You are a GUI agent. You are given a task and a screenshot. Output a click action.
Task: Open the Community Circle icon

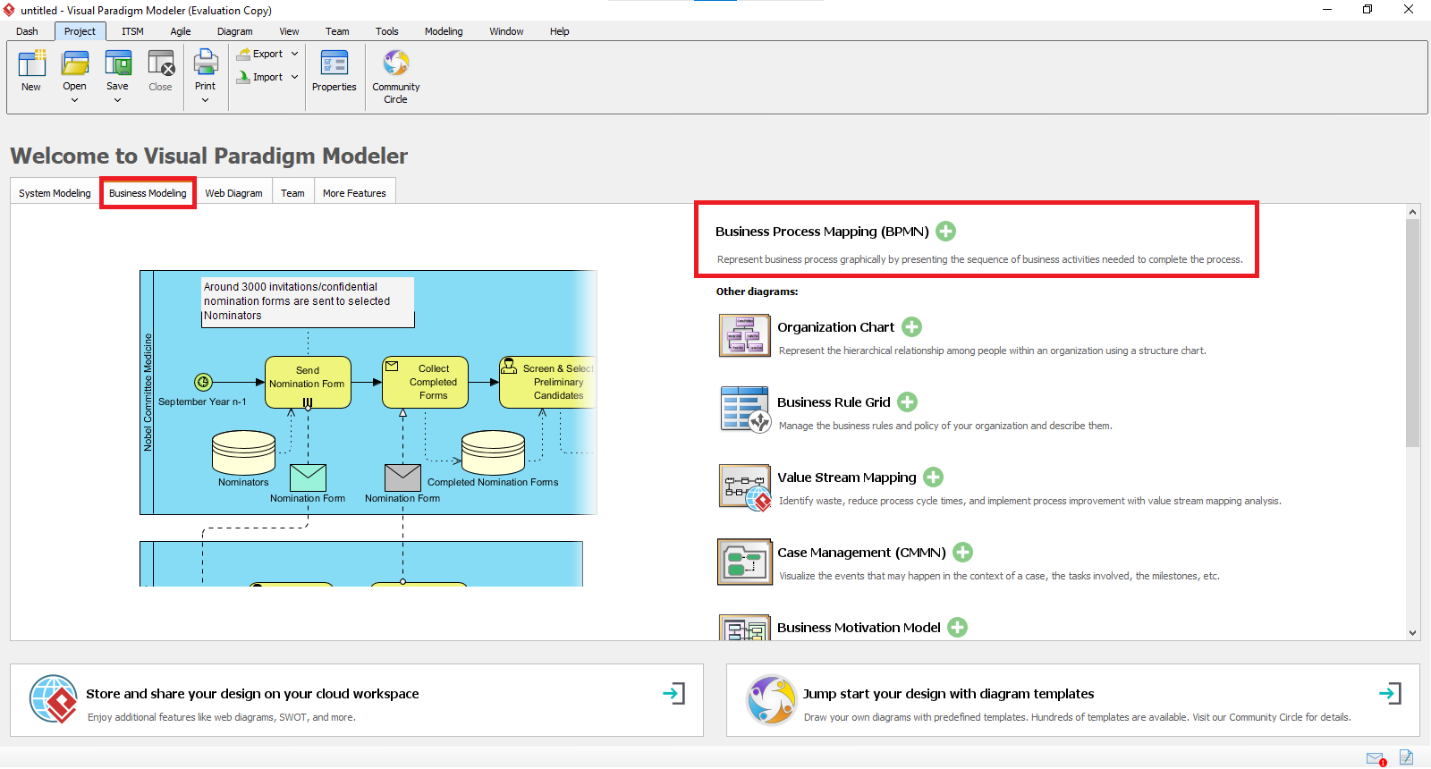(x=396, y=64)
